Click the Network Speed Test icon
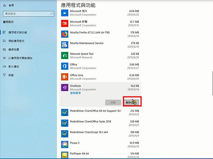This screenshot has width=213, height=159. pos(65,55)
